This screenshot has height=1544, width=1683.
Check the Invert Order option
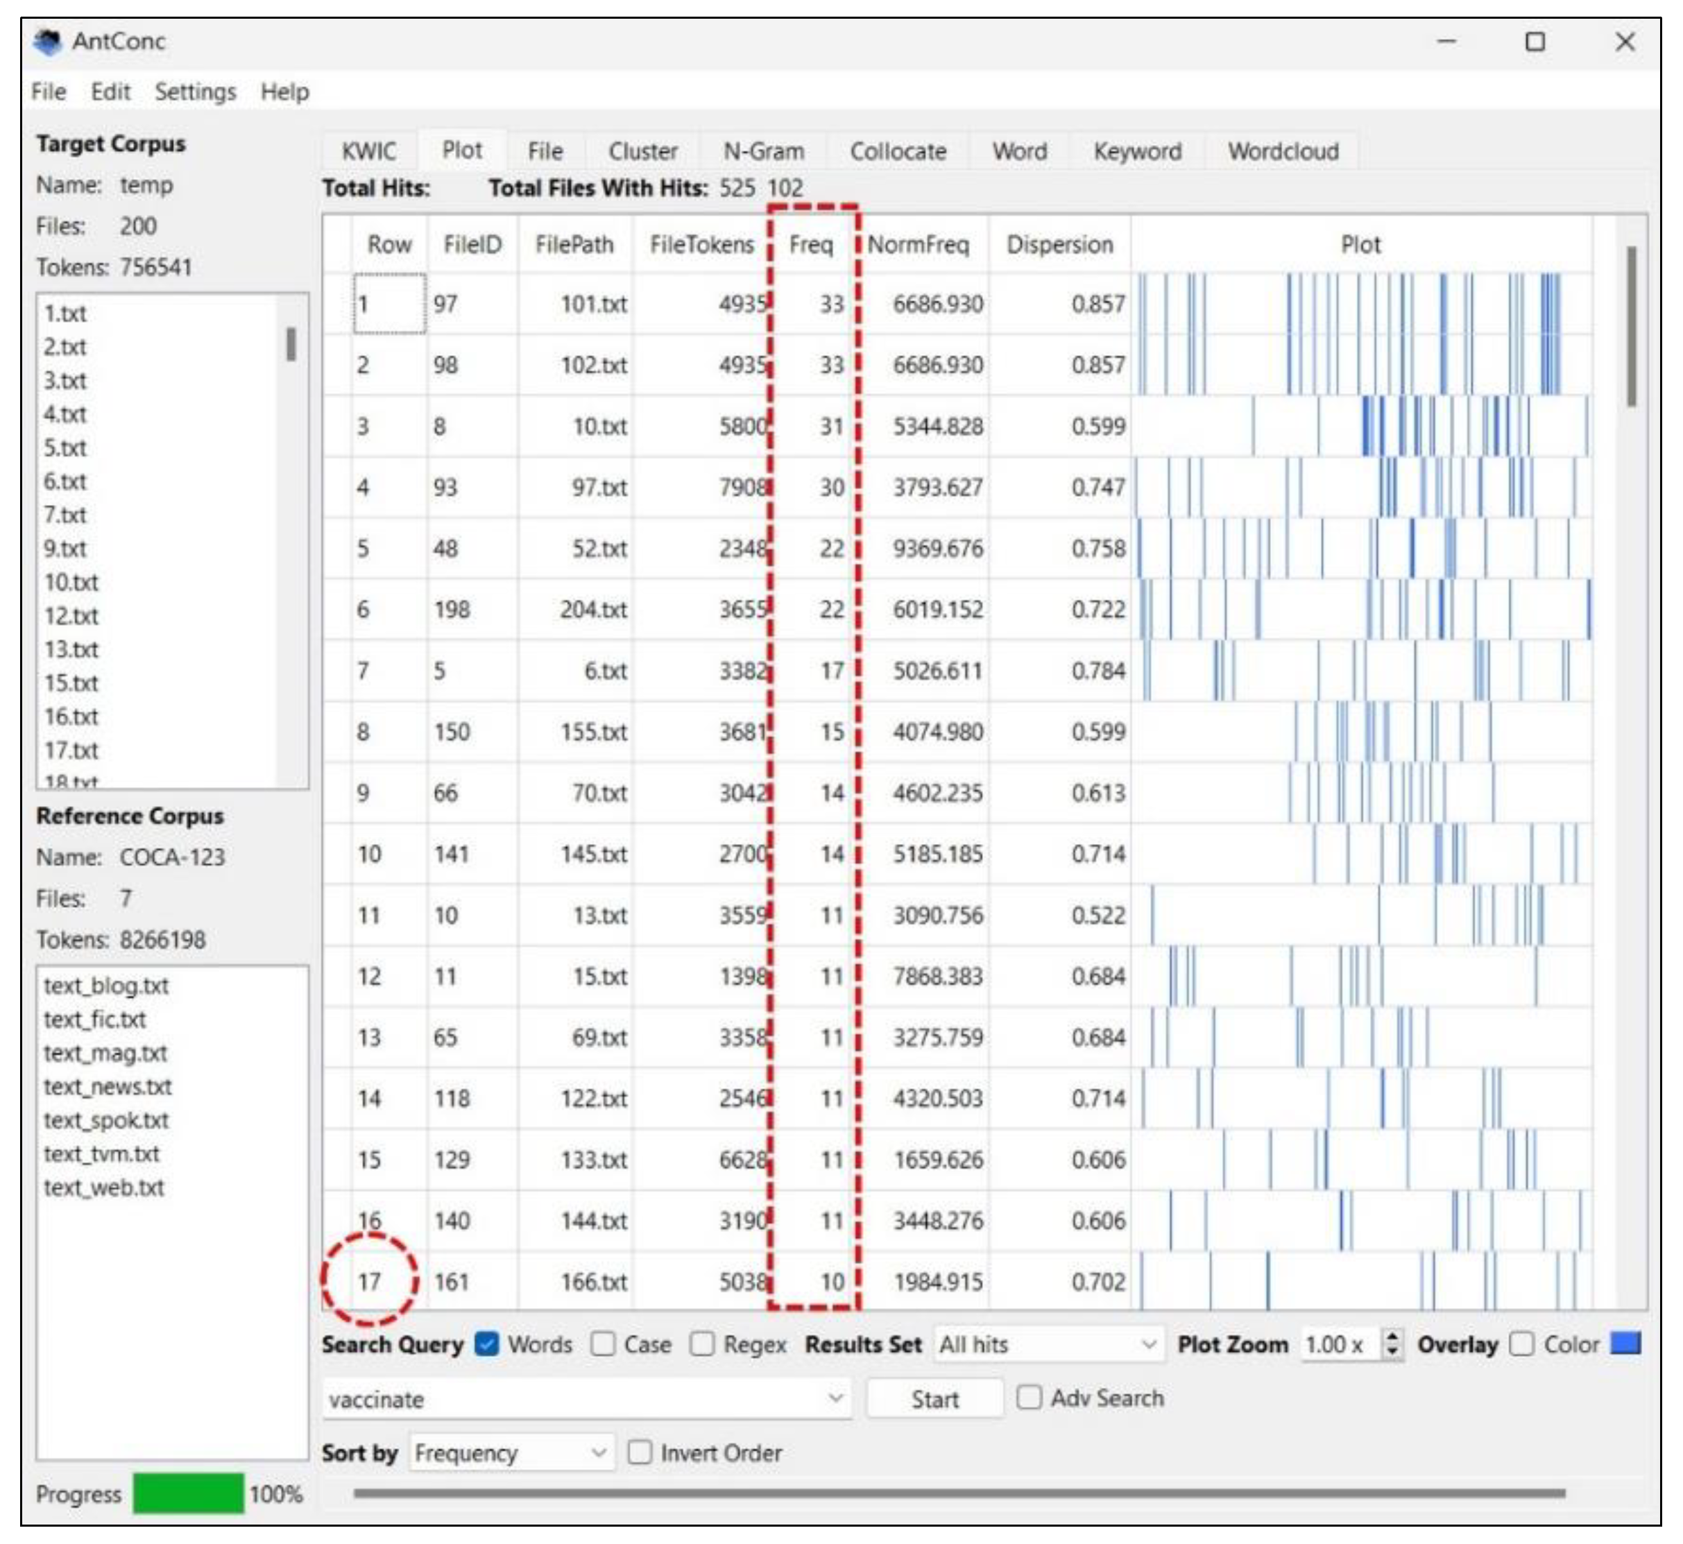click(x=640, y=1453)
